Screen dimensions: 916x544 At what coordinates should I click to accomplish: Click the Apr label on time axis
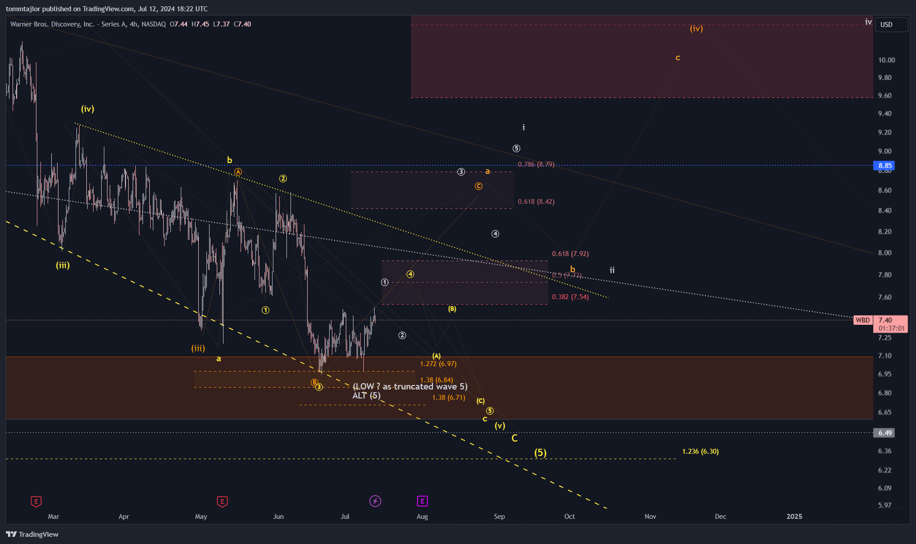[124, 517]
